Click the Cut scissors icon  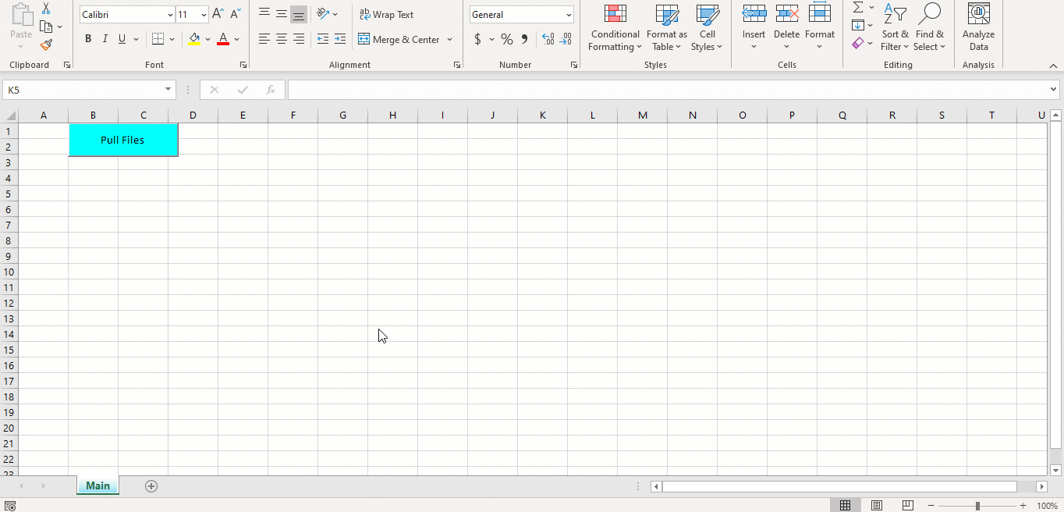46,8
